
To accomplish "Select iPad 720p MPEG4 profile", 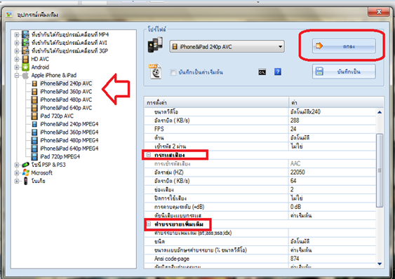I will pos(60,156).
